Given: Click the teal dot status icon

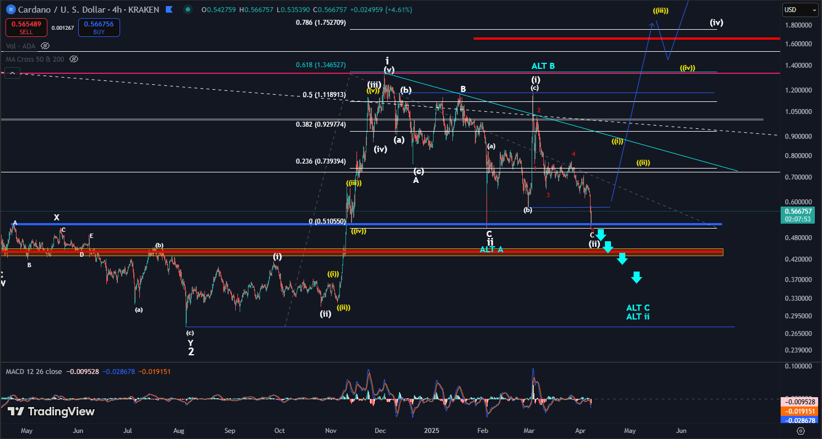Looking at the screenshot, I should click(x=188, y=10).
